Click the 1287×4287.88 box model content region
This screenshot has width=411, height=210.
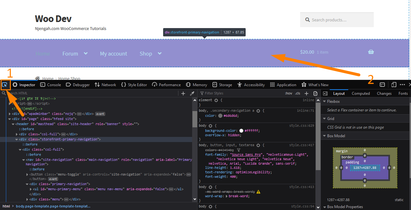tap(365, 168)
